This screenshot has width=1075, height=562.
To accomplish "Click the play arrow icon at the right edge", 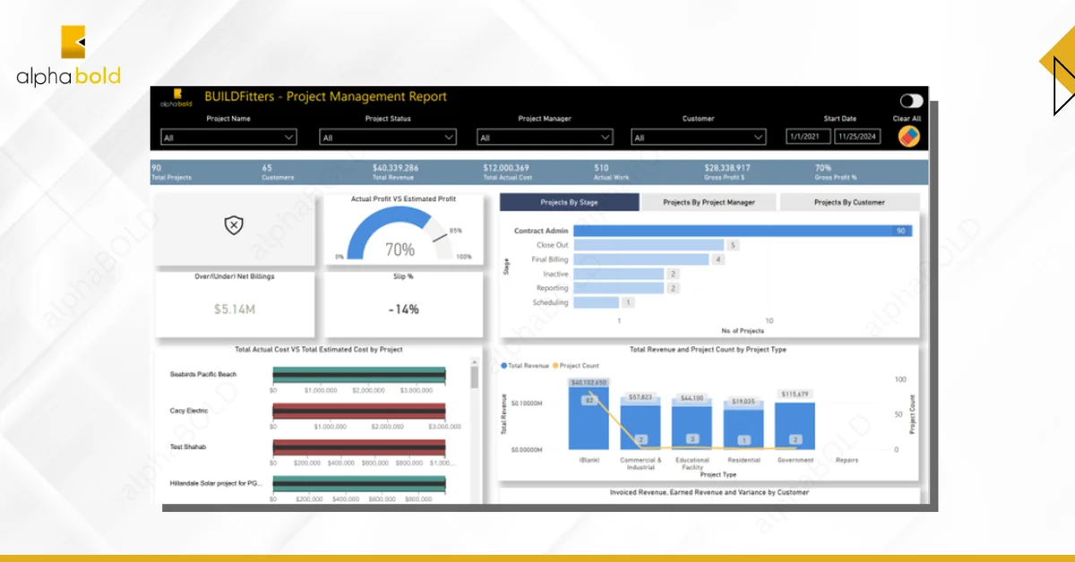I will point(1063,84).
